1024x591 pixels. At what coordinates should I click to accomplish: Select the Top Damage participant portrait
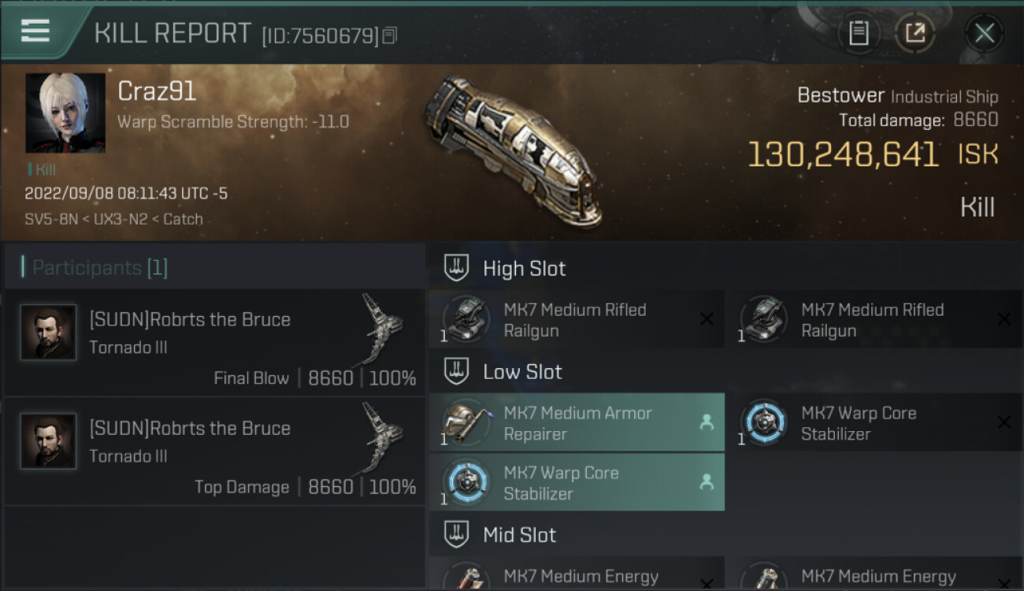(48, 441)
